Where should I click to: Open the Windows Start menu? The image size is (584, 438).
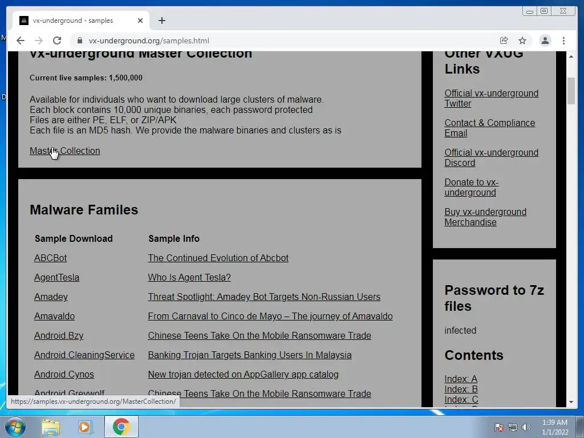pos(15,427)
